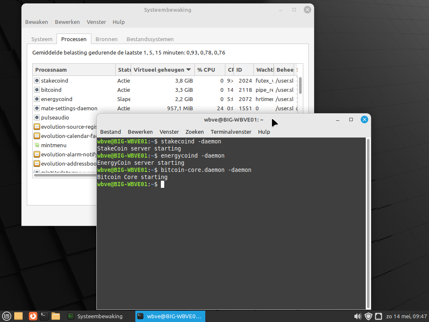Click the volume icon in the system tray
Viewport: 429px width, 322px height.
click(x=357, y=317)
